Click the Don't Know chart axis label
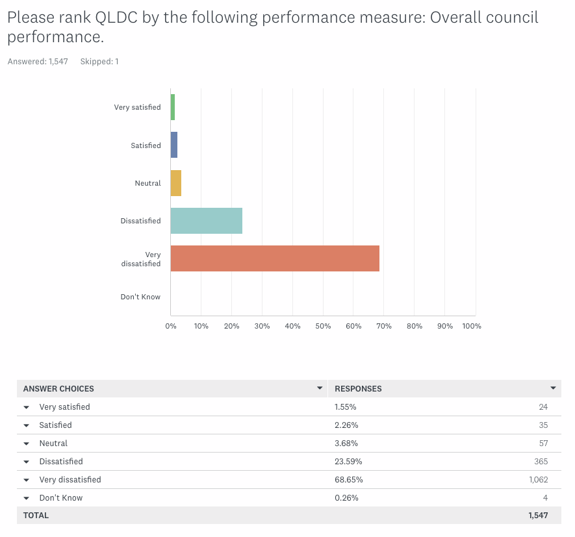The image size is (575, 537). point(140,297)
